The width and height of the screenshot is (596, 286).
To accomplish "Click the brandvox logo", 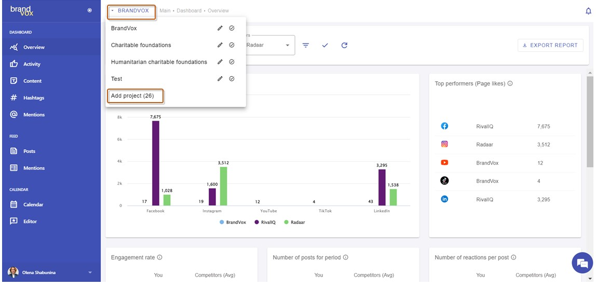I will [x=22, y=11].
